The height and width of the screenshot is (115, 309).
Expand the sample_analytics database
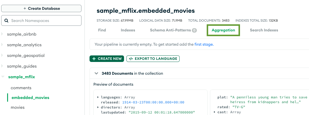[x=2, y=45]
